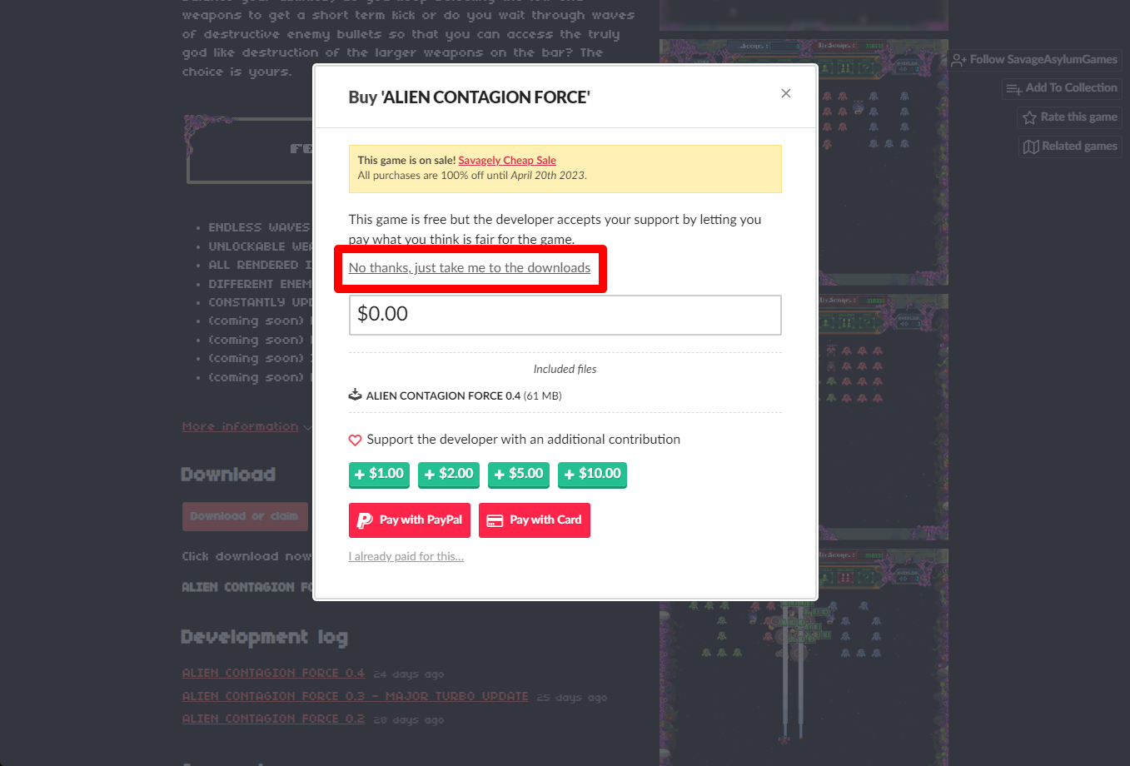The image size is (1130, 766).
Task: Close the Buy dialog with X
Action: [x=785, y=93]
